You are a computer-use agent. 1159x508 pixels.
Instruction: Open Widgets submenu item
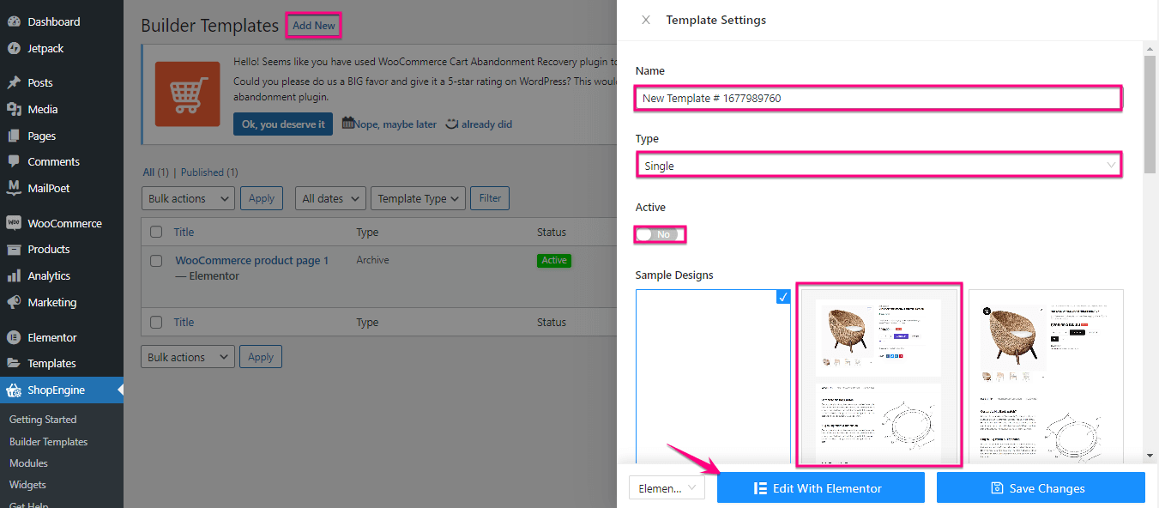point(27,485)
